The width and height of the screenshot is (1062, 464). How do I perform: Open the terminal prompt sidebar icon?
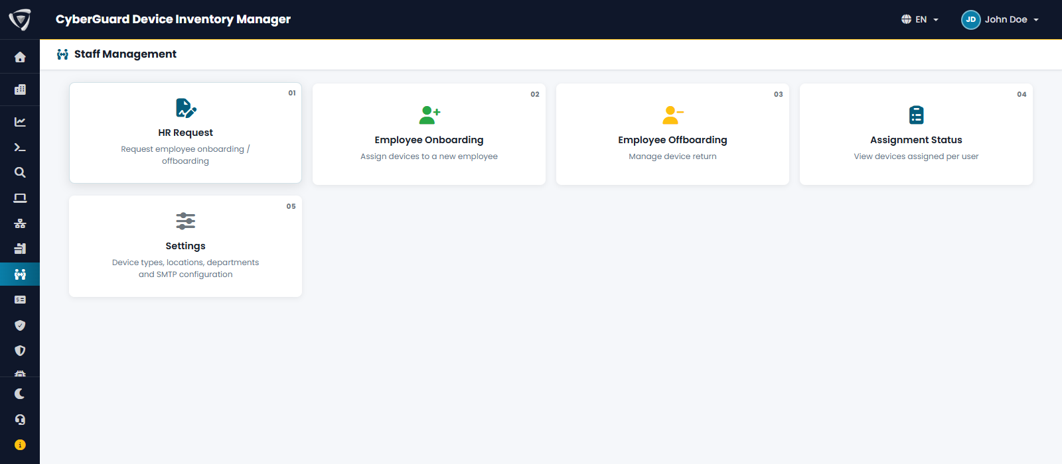pyautogui.click(x=20, y=147)
